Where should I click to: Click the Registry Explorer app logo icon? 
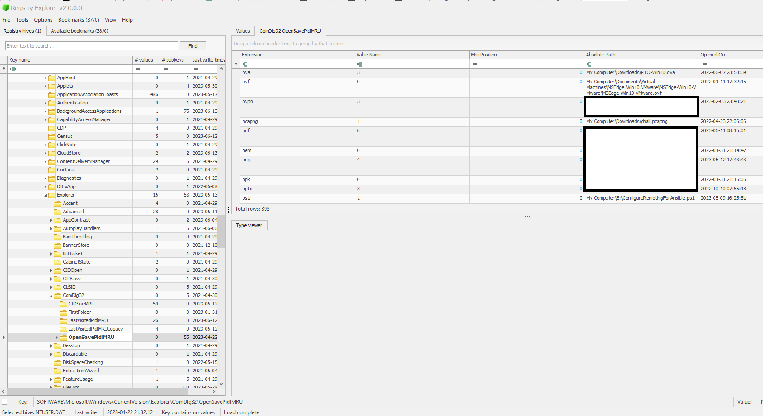point(6,7)
